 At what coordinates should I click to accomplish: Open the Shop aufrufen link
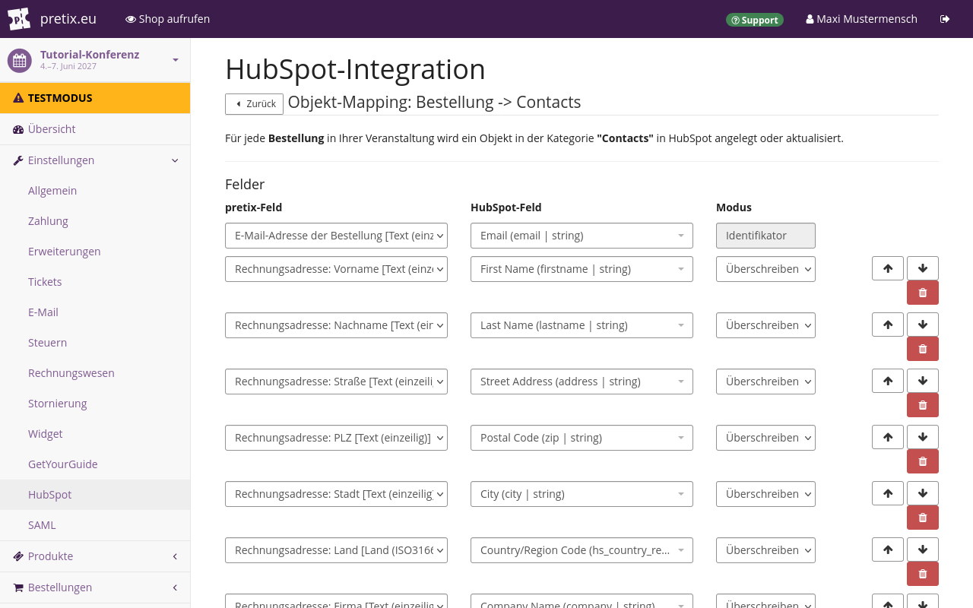click(x=167, y=19)
